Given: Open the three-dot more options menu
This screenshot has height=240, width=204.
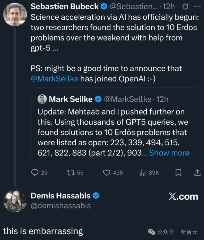Looking at the screenshot, I should coord(197,6).
